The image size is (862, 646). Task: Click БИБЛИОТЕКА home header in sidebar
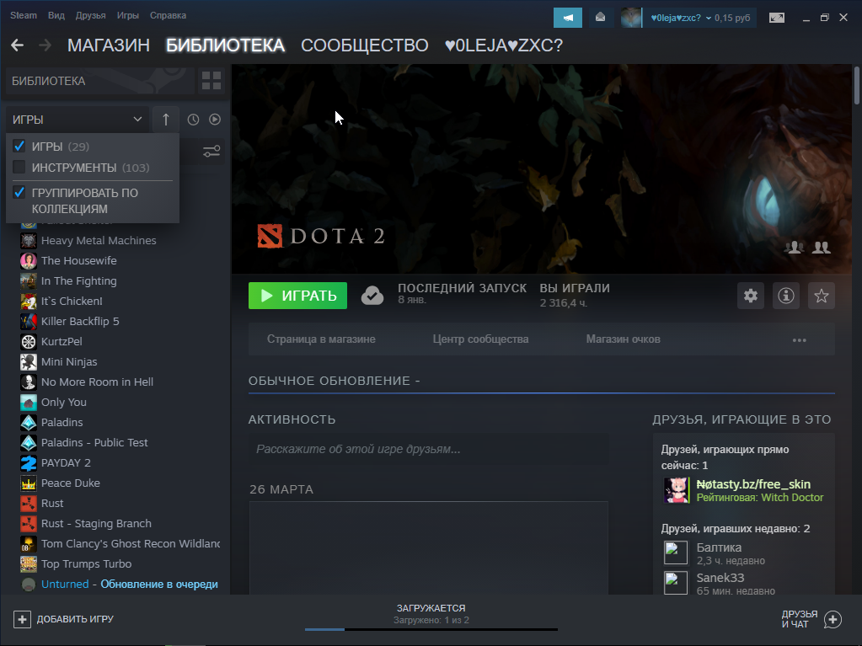click(100, 81)
